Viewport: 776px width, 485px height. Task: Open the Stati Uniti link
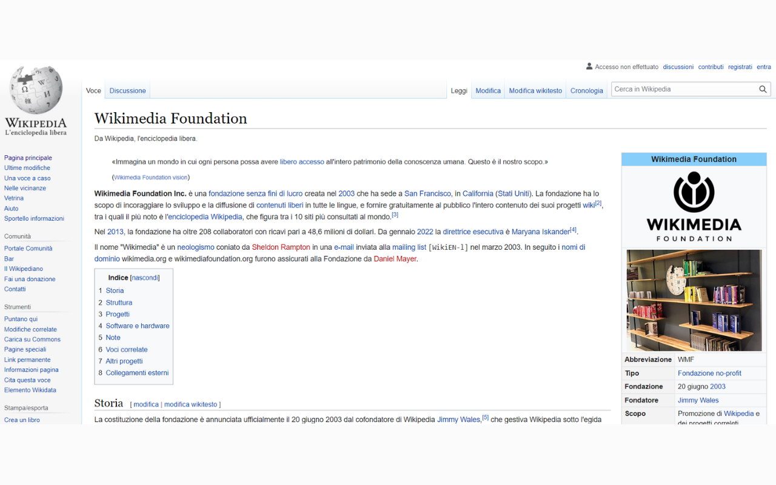click(x=513, y=194)
